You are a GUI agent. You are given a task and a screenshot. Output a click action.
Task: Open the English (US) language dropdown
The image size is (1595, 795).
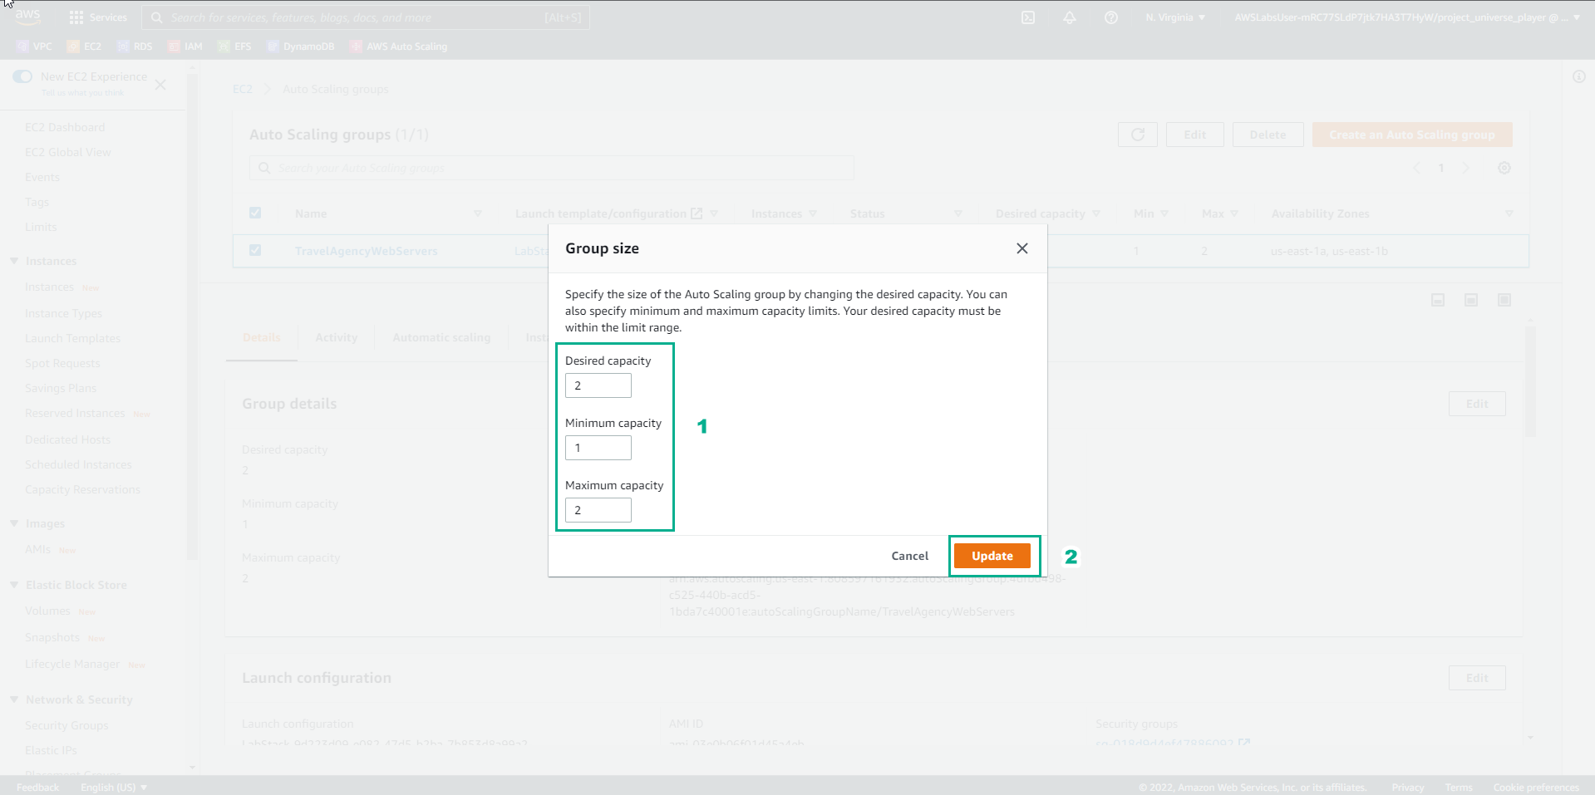(x=114, y=787)
